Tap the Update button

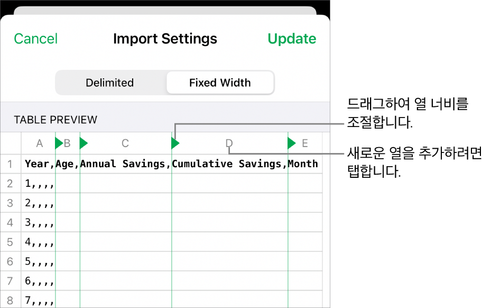[x=292, y=39]
